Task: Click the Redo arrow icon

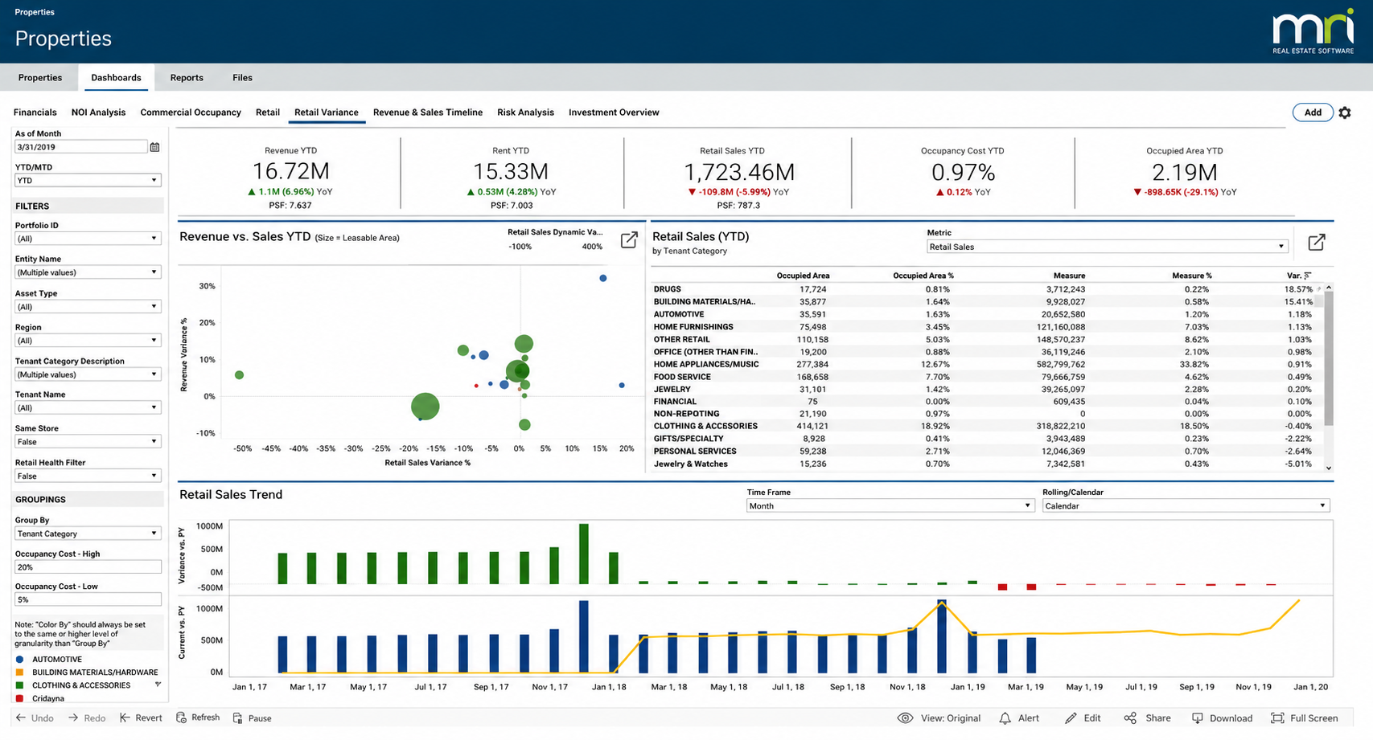Action: click(x=73, y=718)
